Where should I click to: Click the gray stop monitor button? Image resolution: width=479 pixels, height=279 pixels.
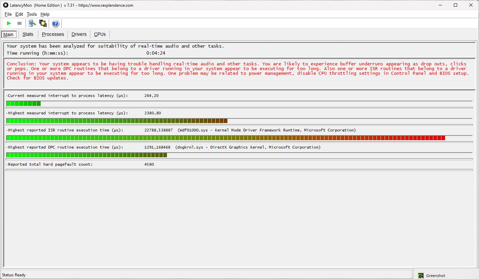coord(19,23)
